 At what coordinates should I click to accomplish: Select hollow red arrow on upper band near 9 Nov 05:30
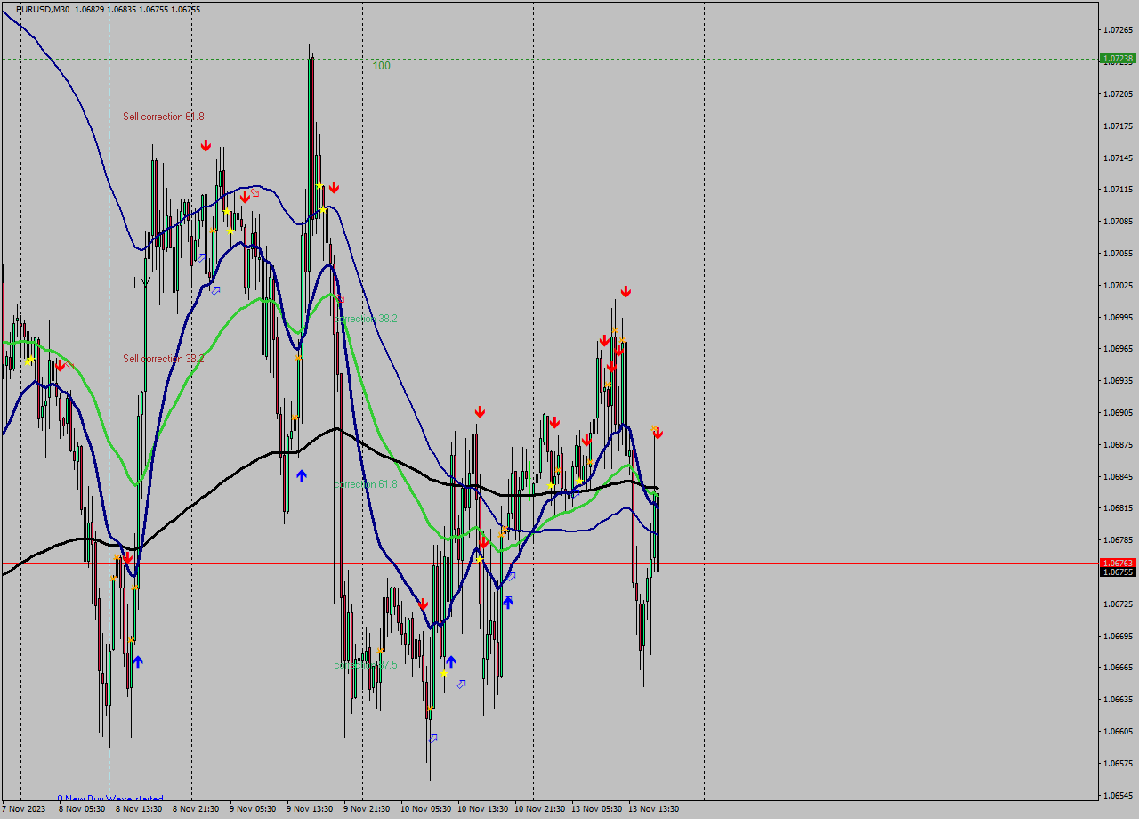click(254, 192)
